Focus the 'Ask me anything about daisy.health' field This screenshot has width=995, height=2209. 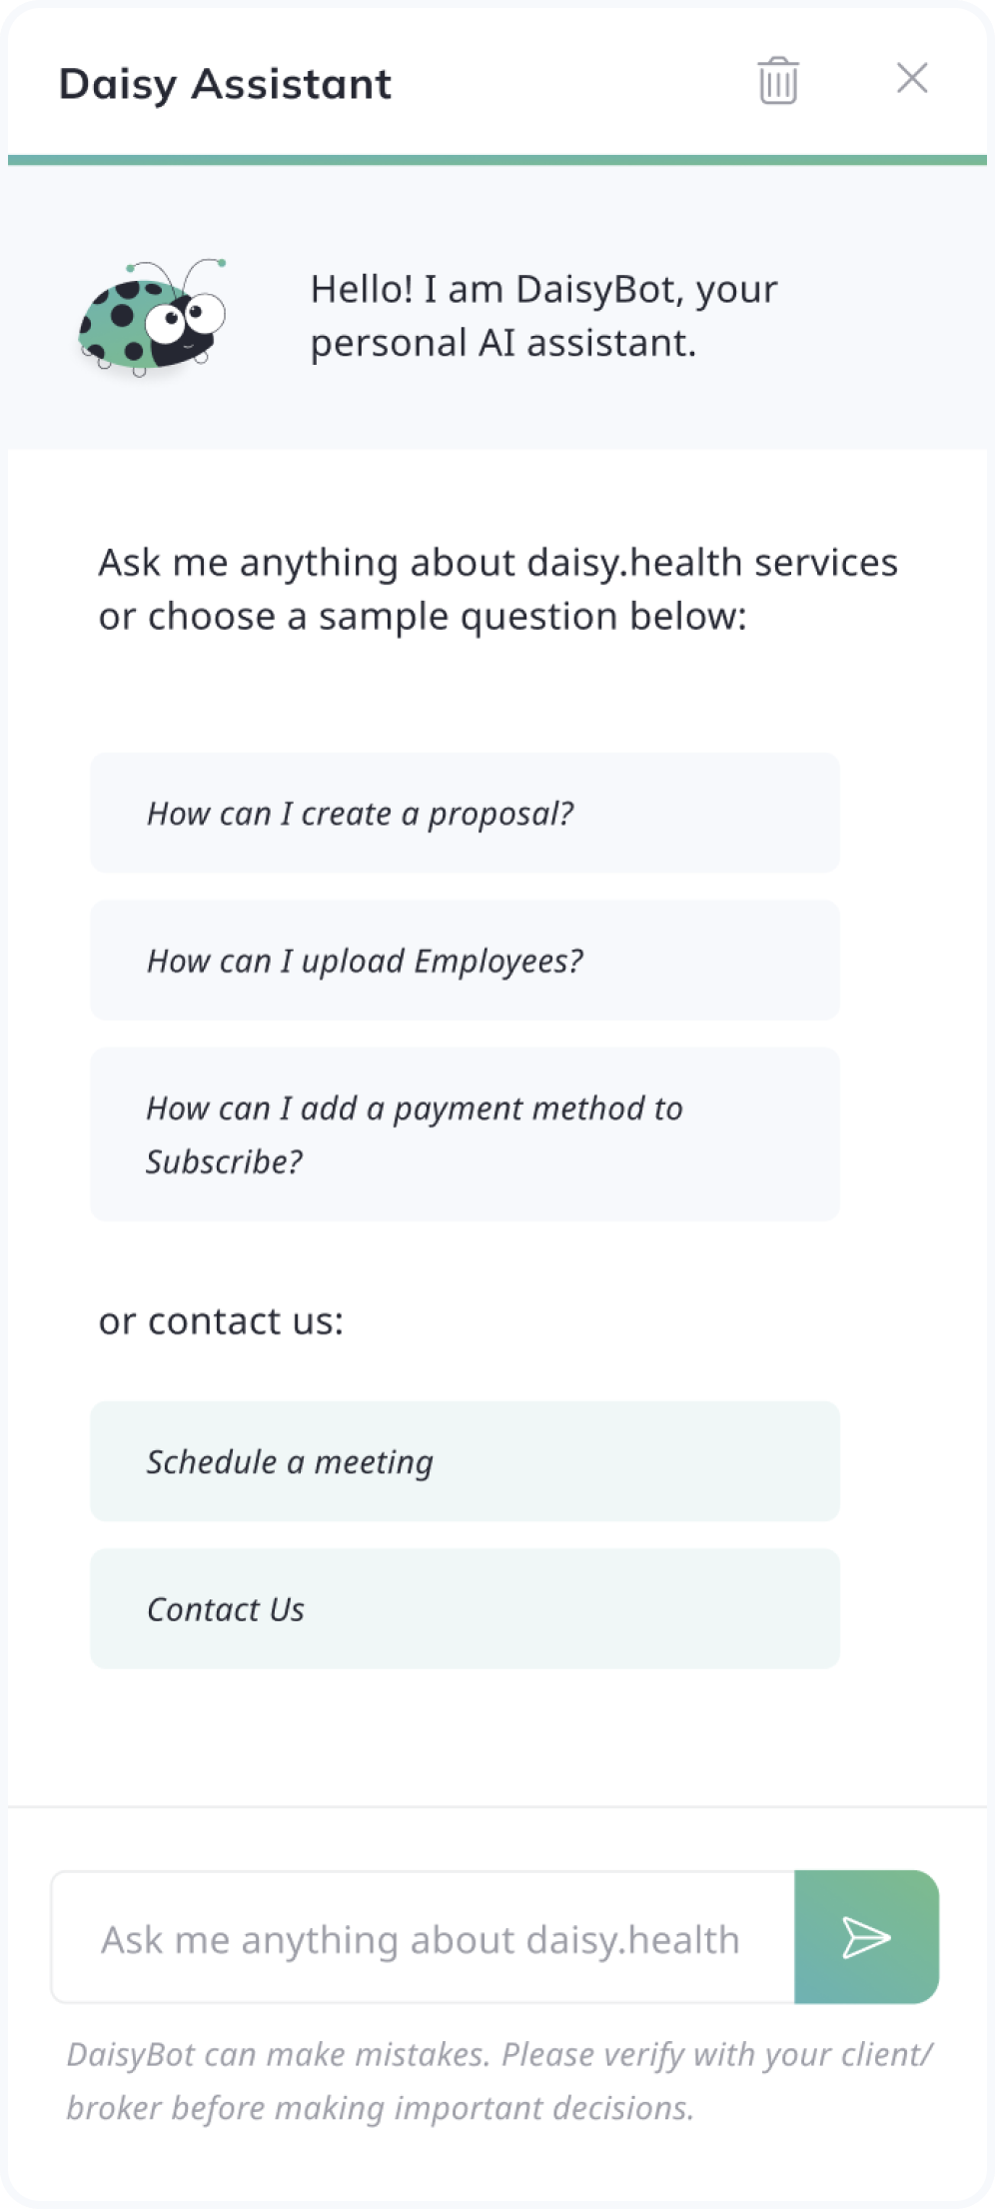424,1937
